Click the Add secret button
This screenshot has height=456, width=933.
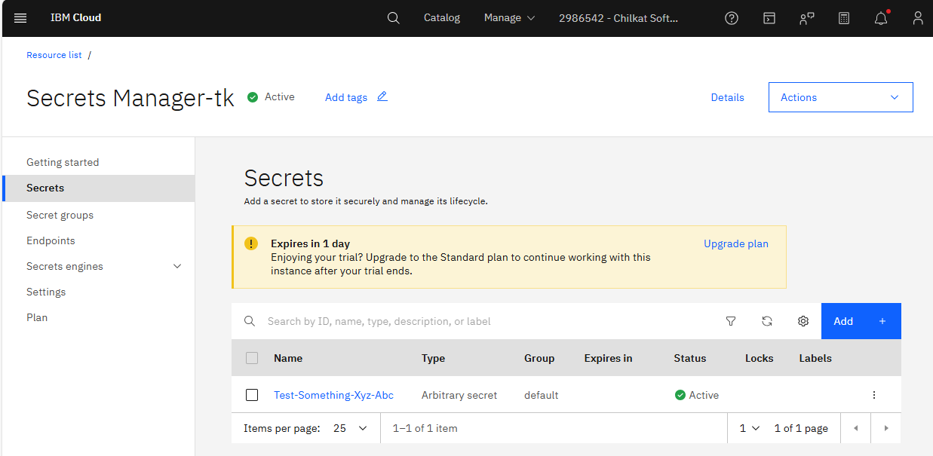[861, 321]
